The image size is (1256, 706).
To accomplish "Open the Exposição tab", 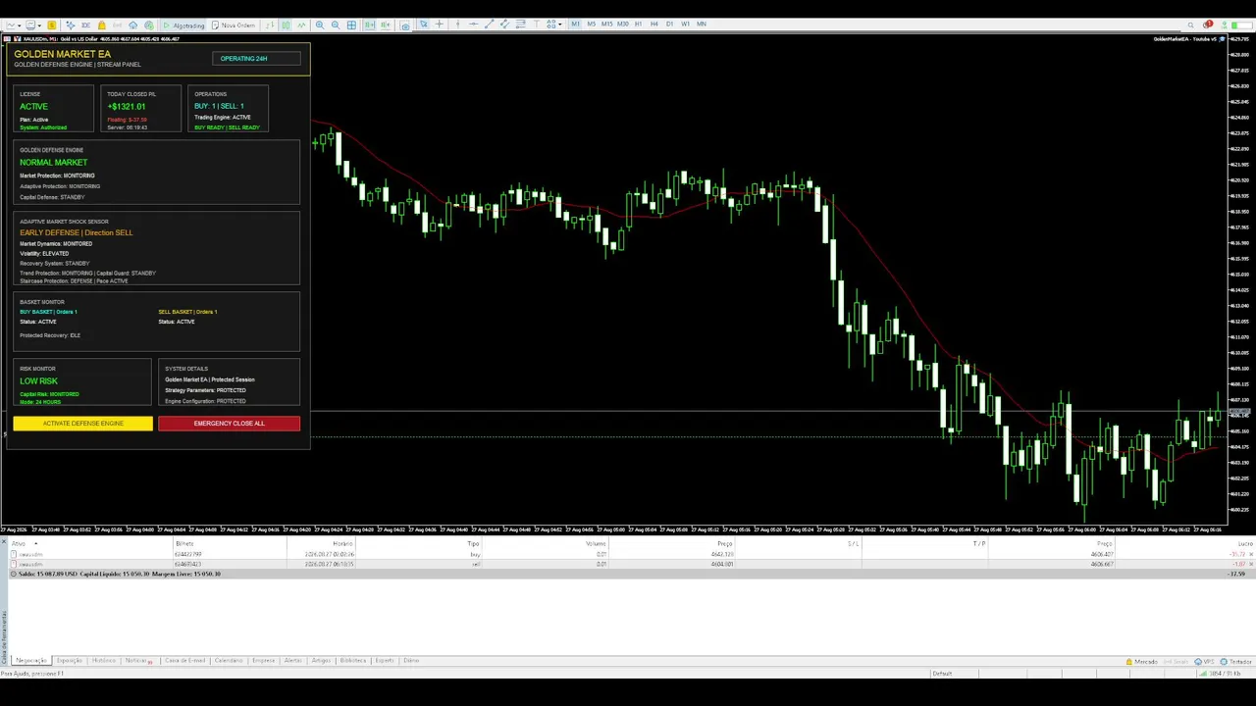I will coord(70,661).
